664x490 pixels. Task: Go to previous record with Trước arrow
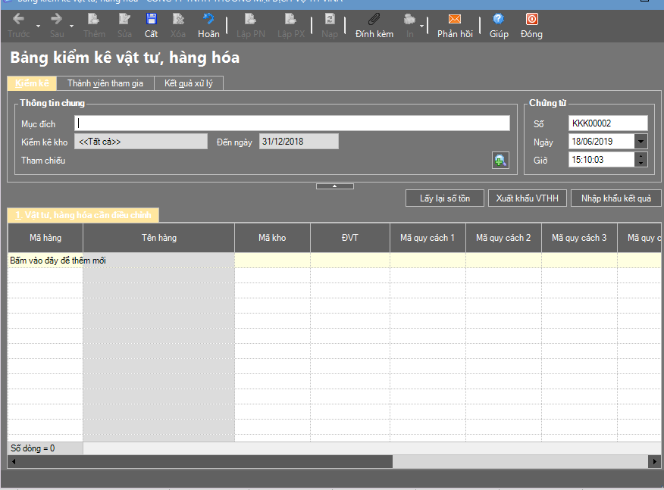click(19, 20)
